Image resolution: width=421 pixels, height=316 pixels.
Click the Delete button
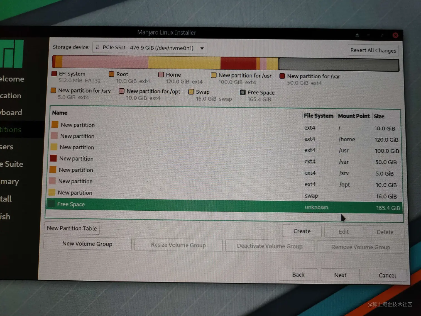[385, 232]
